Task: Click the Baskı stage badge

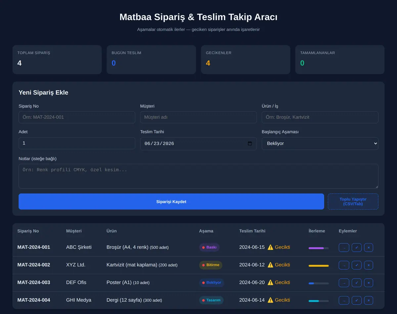Action: [x=209, y=247]
